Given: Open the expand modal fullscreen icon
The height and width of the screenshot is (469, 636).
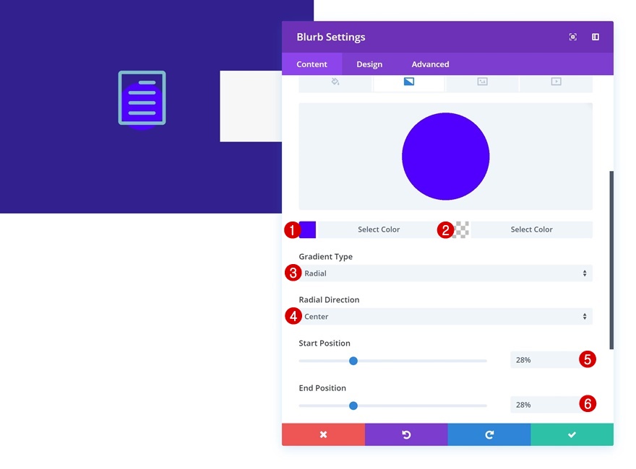Looking at the screenshot, I should coord(572,37).
